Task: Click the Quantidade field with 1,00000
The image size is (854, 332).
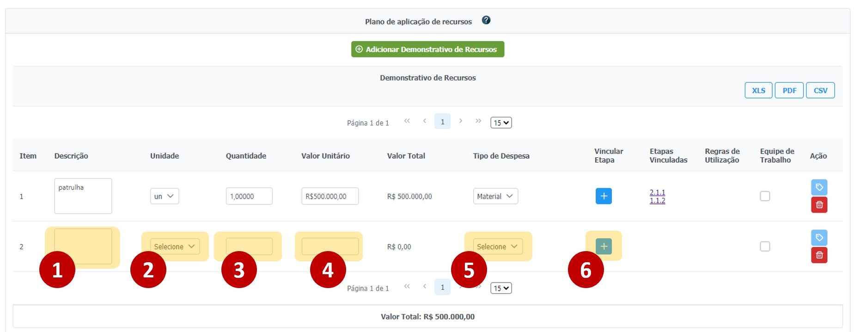Action: [249, 196]
